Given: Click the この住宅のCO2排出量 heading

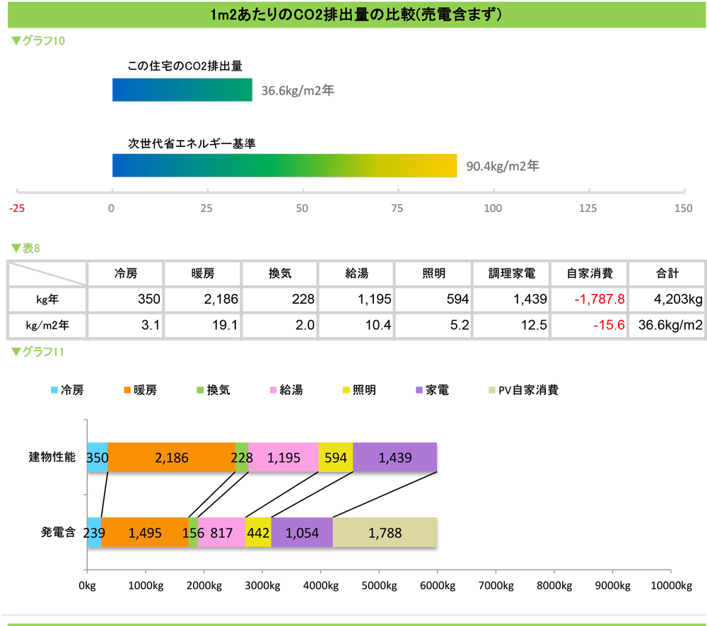Looking at the screenshot, I should coord(185,66).
